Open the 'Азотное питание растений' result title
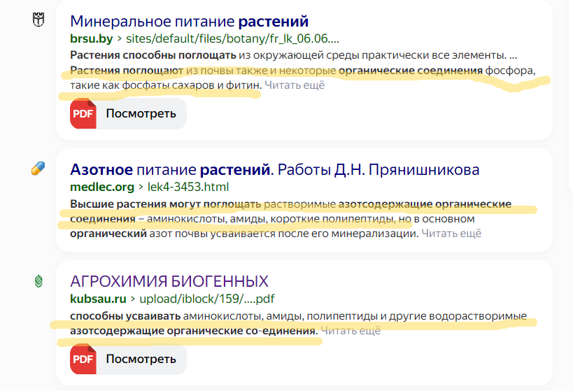The height and width of the screenshot is (391, 573). (x=274, y=169)
